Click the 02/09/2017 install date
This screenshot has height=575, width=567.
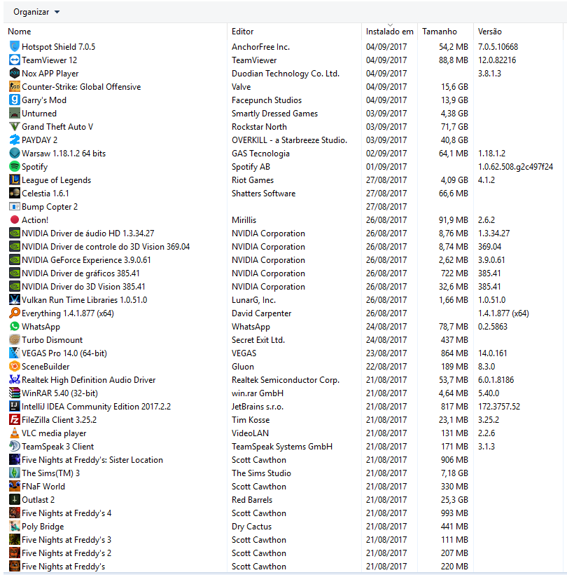click(x=386, y=154)
